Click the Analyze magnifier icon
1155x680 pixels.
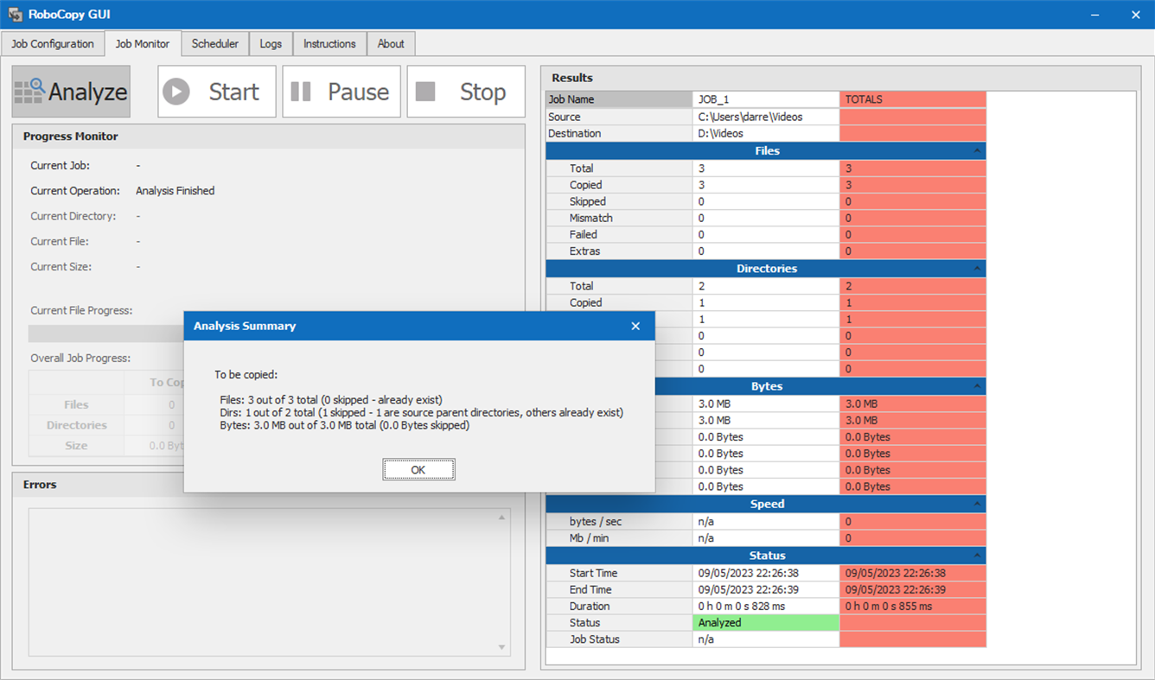[x=27, y=91]
